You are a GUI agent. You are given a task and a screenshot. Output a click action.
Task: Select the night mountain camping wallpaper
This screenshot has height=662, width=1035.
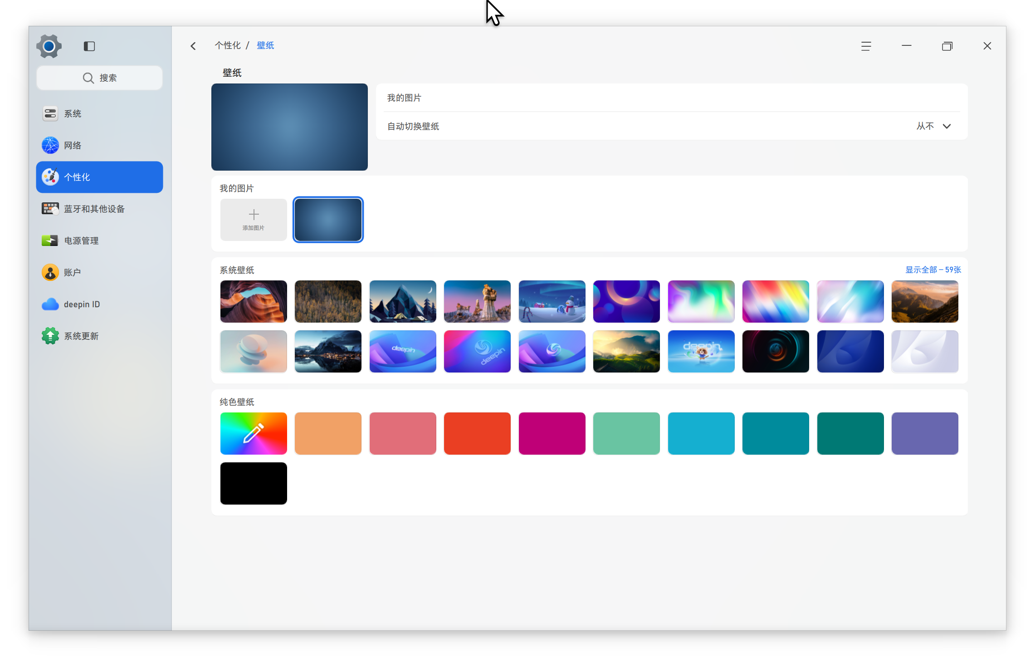(403, 301)
